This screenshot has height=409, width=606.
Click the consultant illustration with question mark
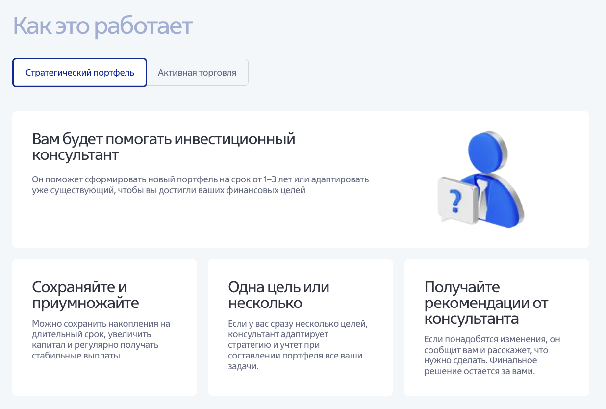[480, 179]
